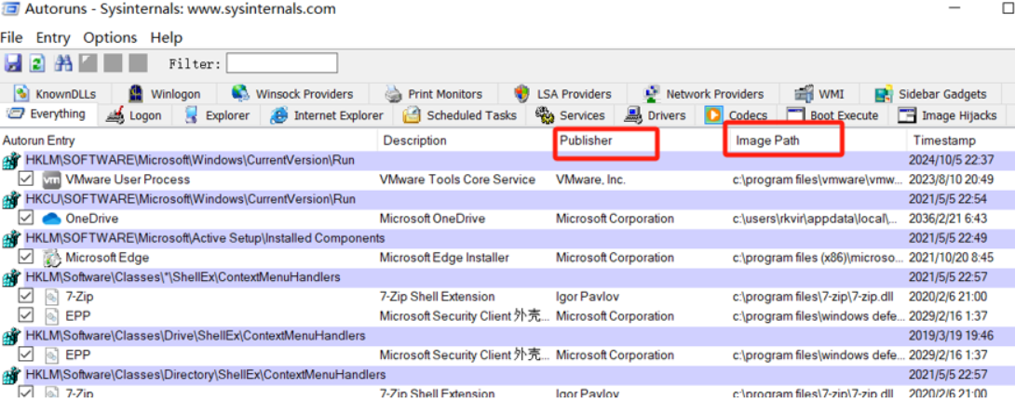1015x400 pixels.
Task: Switch to the Sidebar Gadgets tab
Action: coord(931,94)
